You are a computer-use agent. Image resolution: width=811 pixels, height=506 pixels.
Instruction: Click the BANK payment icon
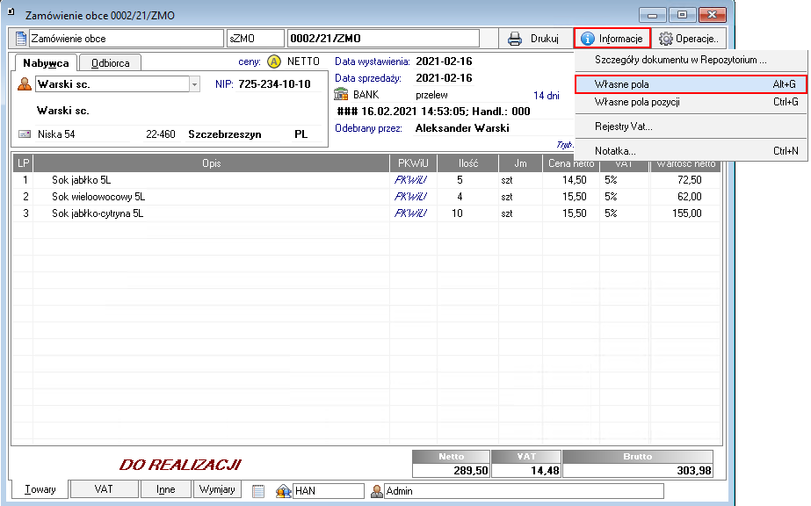tap(342, 94)
